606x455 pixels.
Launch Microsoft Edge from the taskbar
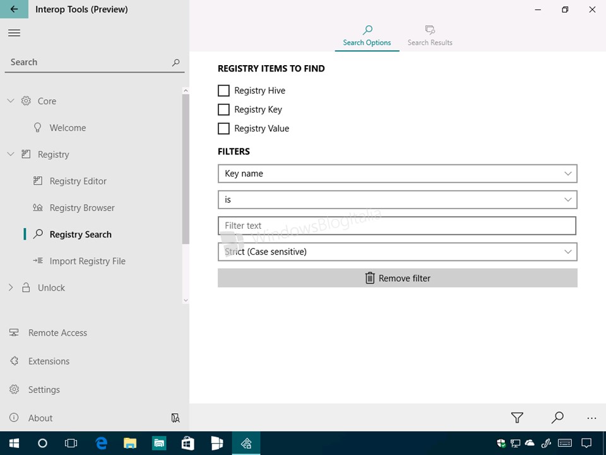[x=101, y=444]
